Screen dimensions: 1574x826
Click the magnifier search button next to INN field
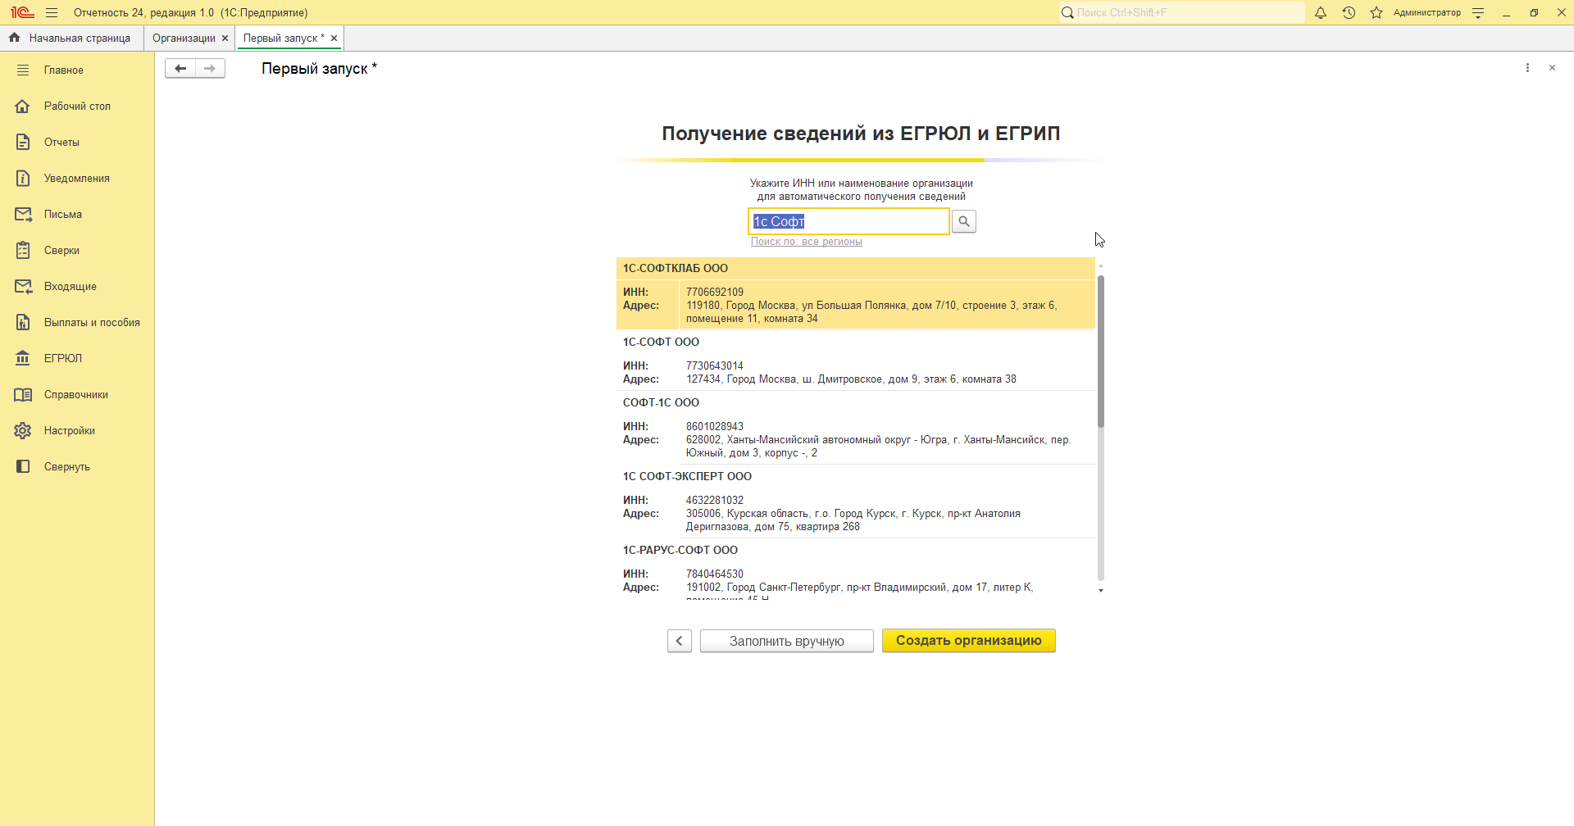coord(964,221)
